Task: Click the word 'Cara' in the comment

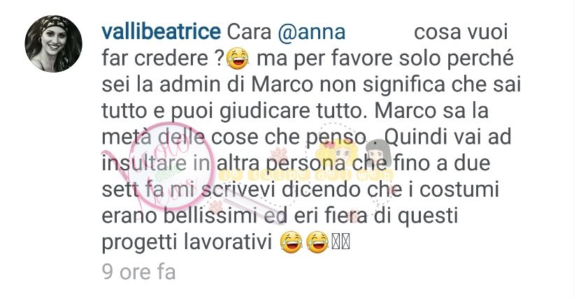Action: 250,33
